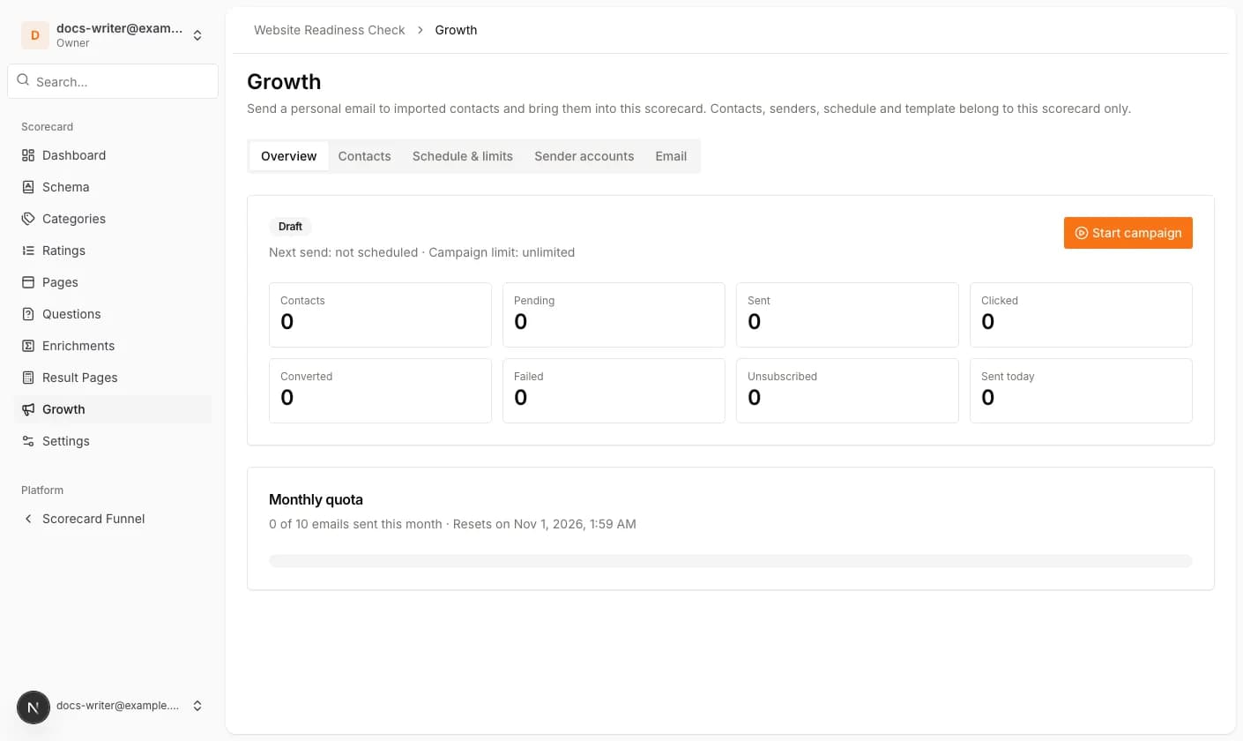Image resolution: width=1243 pixels, height=741 pixels.
Task: Click the Sent today stat card
Action: click(1081, 391)
